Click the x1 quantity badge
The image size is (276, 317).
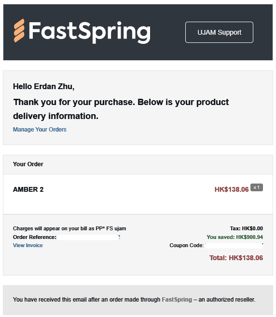257,187
